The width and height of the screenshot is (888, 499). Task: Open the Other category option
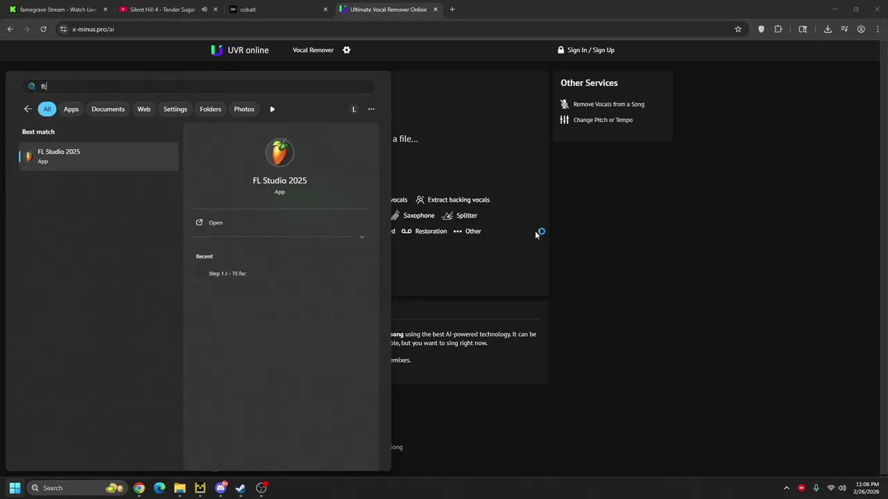(x=467, y=231)
